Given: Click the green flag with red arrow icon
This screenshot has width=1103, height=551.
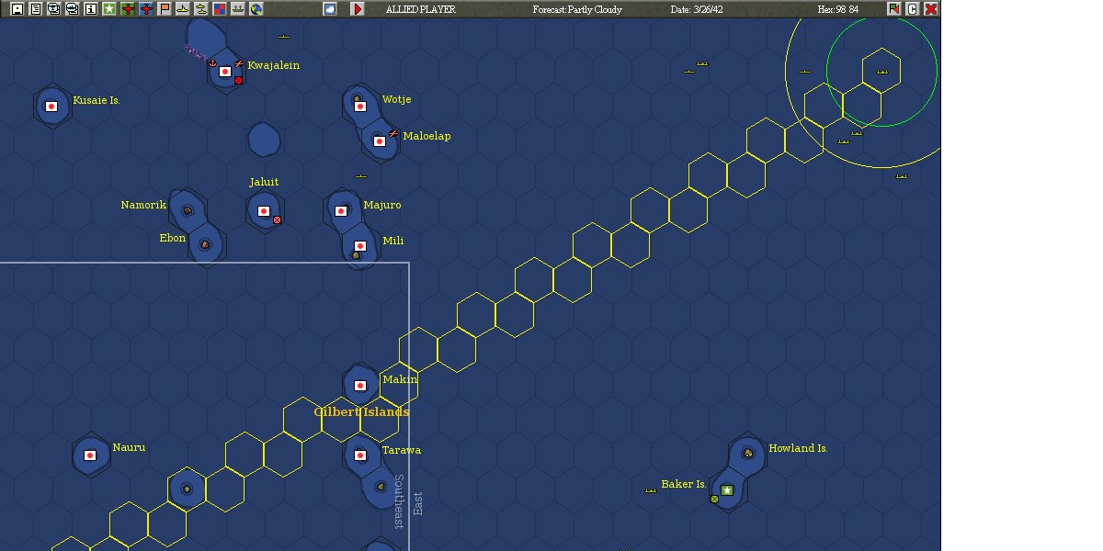Looking at the screenshot, I should pyautogui.click(x=893, y=8).
